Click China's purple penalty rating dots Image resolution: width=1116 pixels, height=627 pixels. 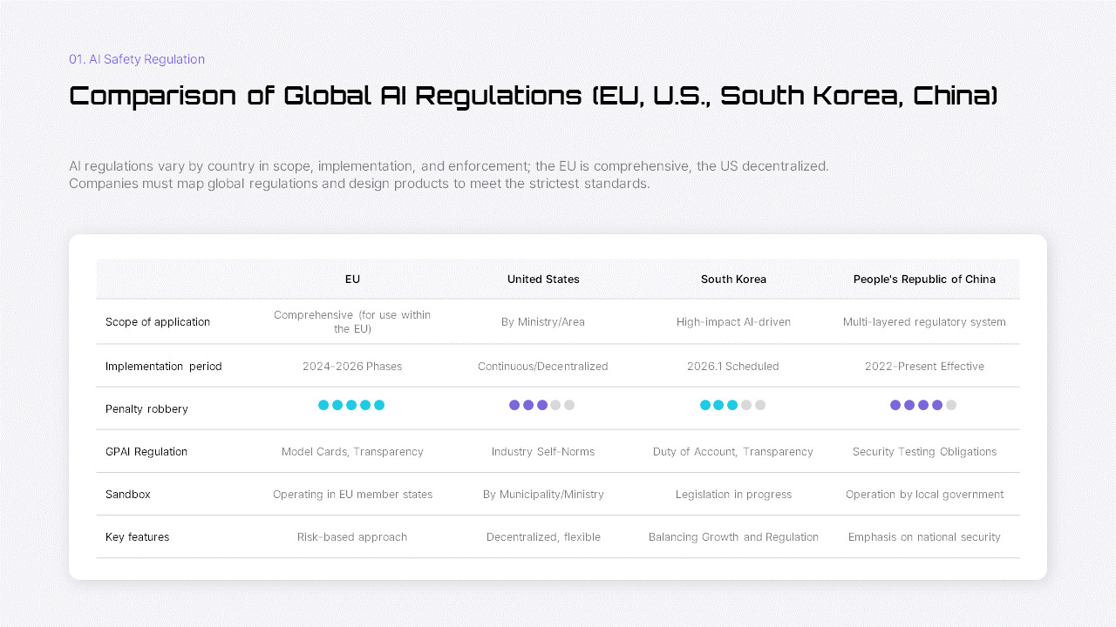[x=924, y=405]
